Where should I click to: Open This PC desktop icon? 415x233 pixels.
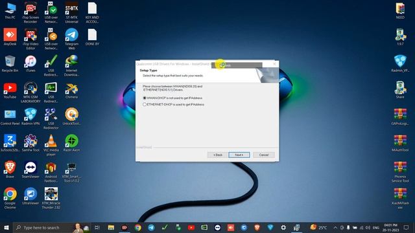click(x=10, y=11)
